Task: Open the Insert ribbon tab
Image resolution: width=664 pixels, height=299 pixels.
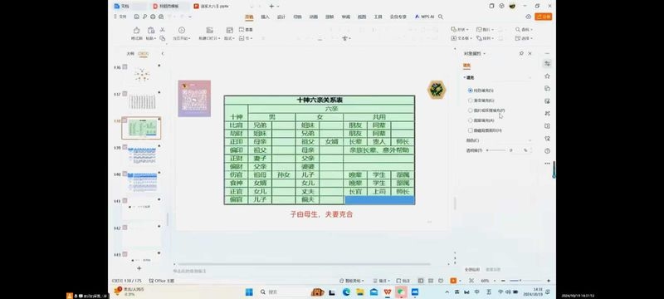Action: (x=265, y=17)
